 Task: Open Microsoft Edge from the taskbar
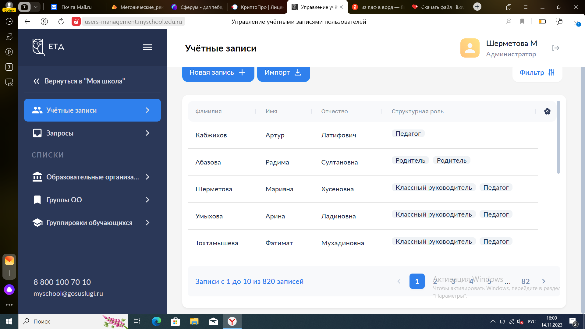[x=157, y=321]
